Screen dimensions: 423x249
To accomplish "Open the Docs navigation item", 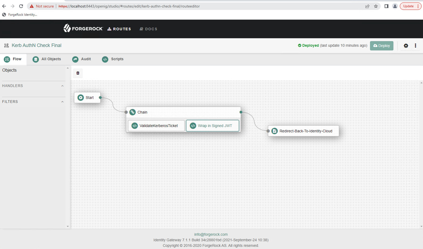I will [x=148, y=29].
